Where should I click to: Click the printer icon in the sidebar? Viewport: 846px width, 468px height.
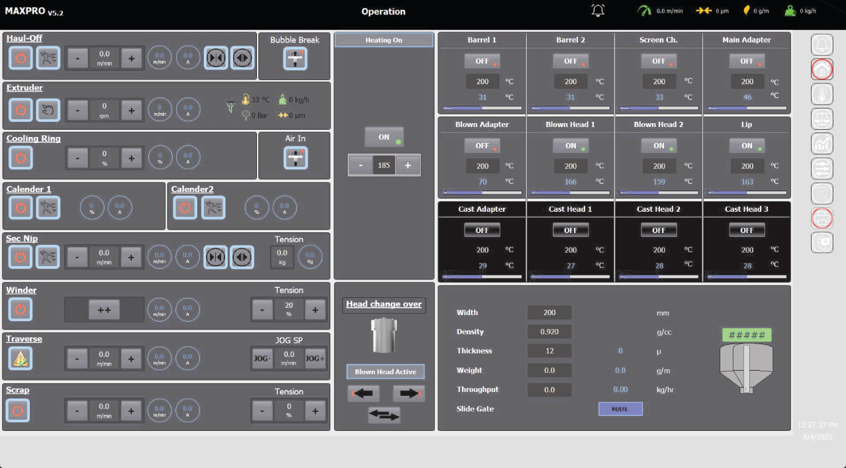pyautogui.click(x=822, y=218)
